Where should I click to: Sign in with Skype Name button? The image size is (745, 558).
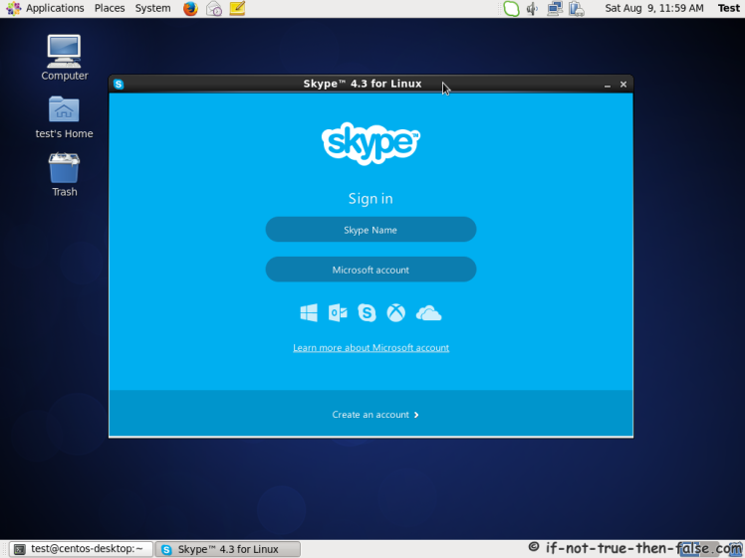371,230
